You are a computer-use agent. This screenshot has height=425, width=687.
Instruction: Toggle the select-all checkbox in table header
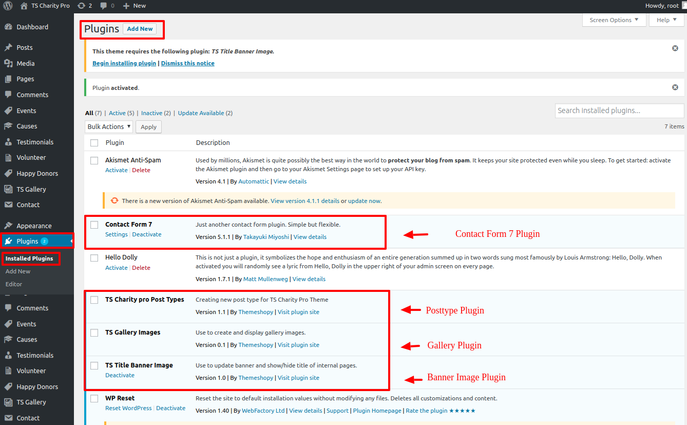point(94,142)
